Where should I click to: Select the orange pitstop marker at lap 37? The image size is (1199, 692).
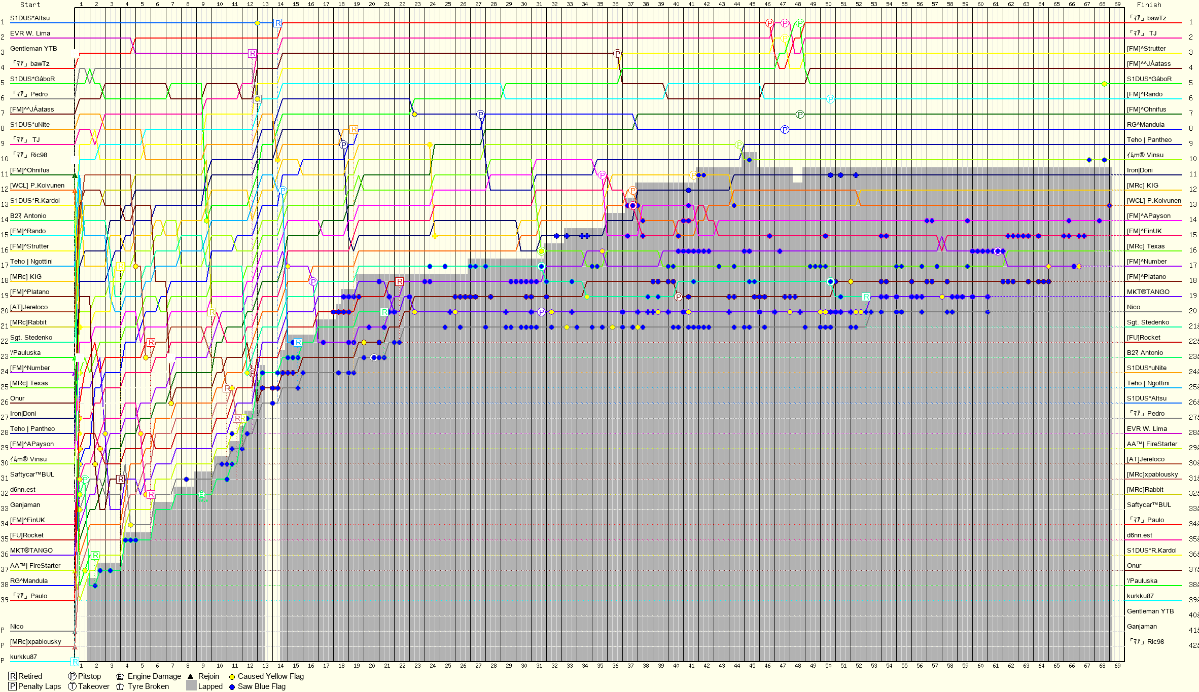tap(632, 190)
